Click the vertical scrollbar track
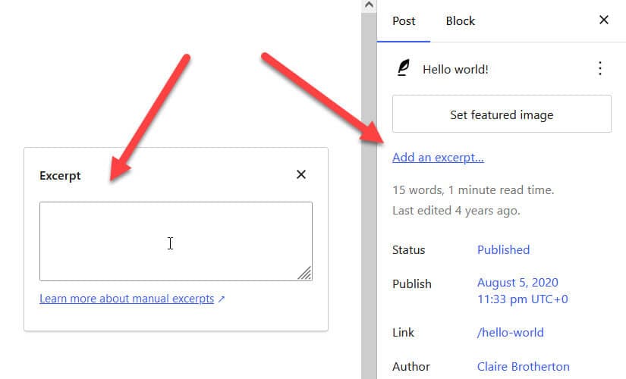This screenshot has width=626, height=379. coord(369,196)
